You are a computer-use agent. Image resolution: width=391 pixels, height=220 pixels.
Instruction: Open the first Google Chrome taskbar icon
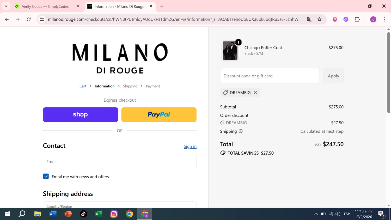click(x=129, y=214)
